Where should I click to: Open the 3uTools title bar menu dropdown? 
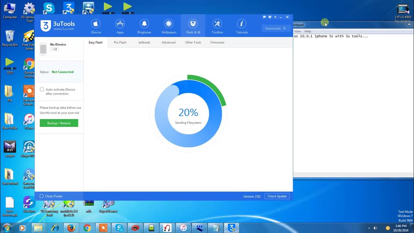tap(275, 17)
